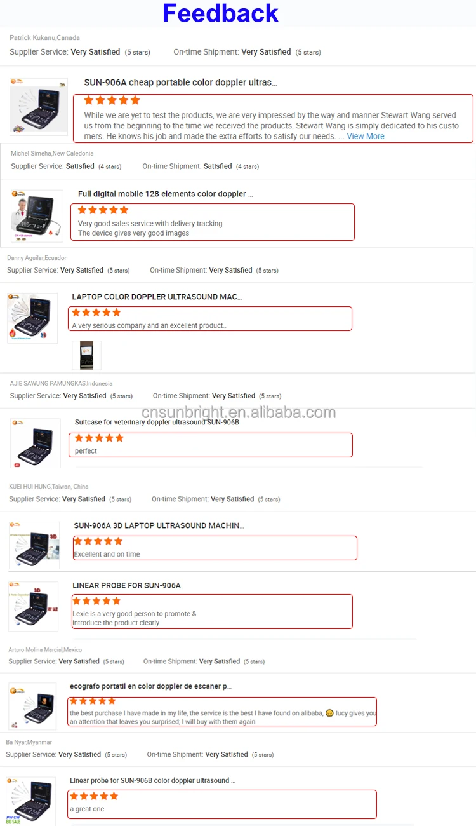
Task: Click the five-star rating on 'perfect' review
Action: (x=99, y=438)
